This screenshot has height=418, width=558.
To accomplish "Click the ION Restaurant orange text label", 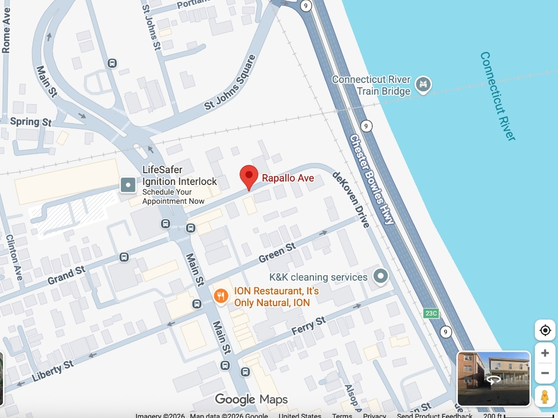I will (x=276, y=297).
